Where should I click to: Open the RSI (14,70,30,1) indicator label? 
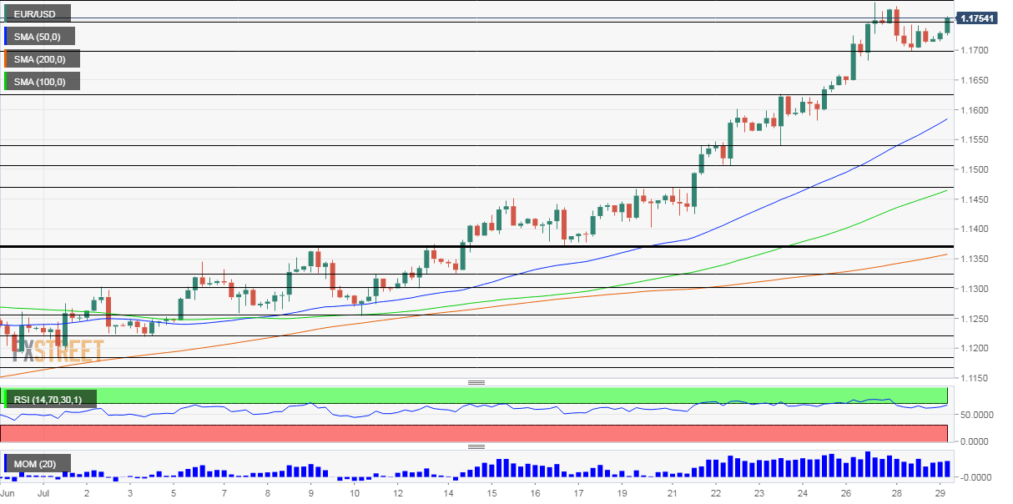tap(49, 399)
